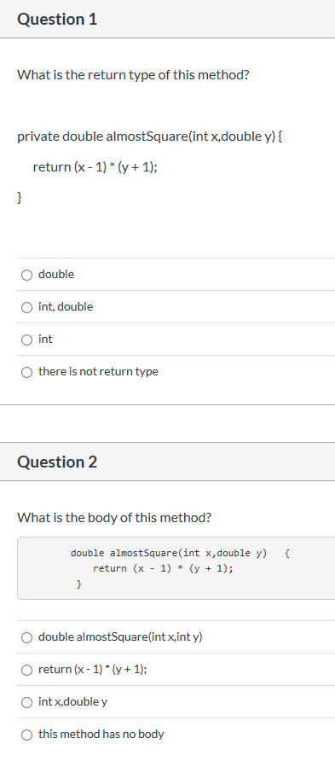Viewport: 335px width, 767px height.
Task: Click the 'Question 2' heading
Action: click(x=57, y=462)
